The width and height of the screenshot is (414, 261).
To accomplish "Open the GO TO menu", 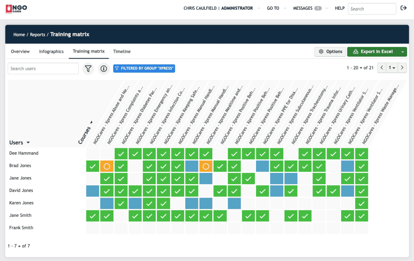I will click(273, 8).
